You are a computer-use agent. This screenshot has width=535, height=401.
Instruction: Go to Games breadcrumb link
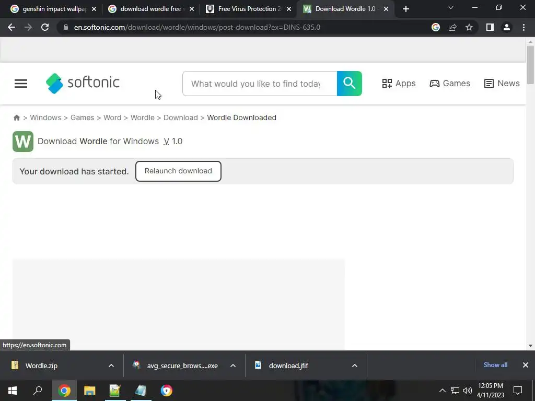[x=82, y=117]
